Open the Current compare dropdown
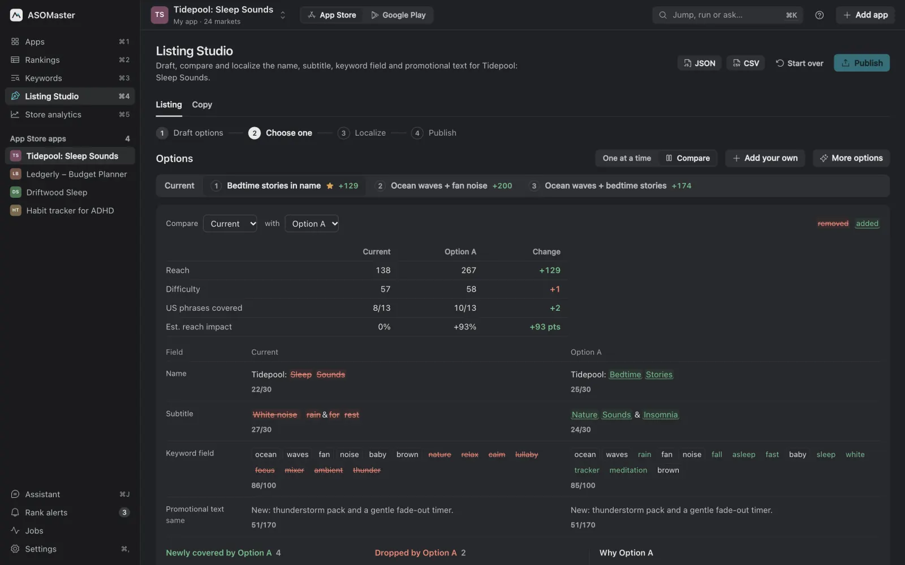Image resolution: width=905 pixels, height=565 pixels. tap(230, 224)
